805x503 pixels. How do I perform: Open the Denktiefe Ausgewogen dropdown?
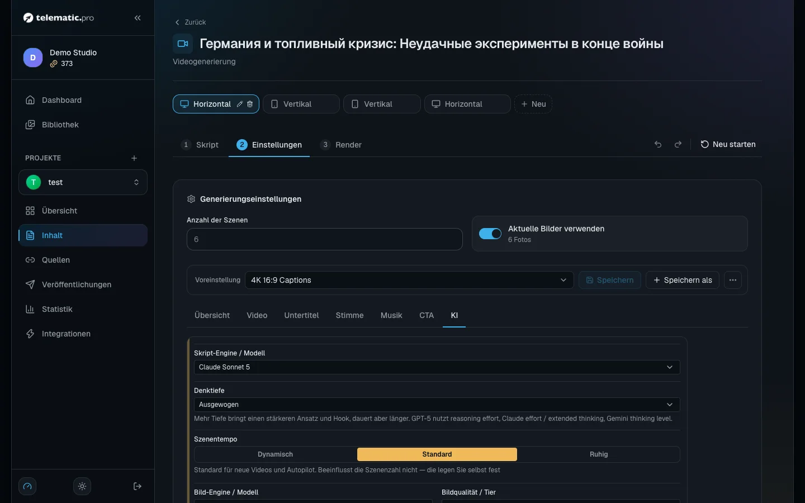coord(437,405)
